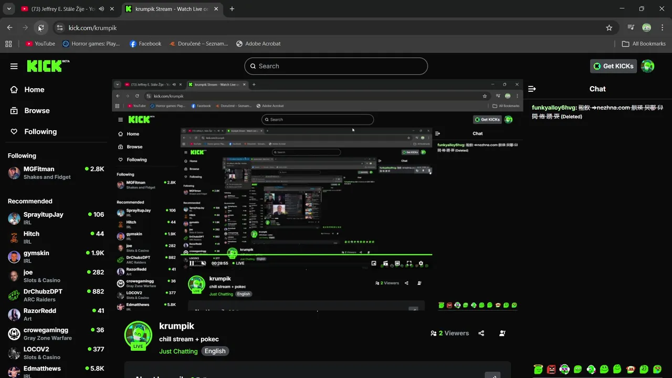The height and width of the screenshot is (378, 672).
Task: Close the krumpik Stream tab
Action: (x=216, y=9)
